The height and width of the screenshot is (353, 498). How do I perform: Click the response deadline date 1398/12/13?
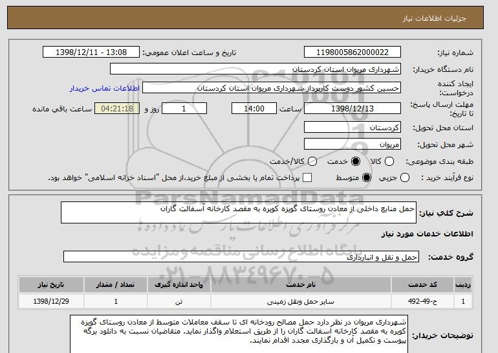pyautogui.click(x=352, y=108)
